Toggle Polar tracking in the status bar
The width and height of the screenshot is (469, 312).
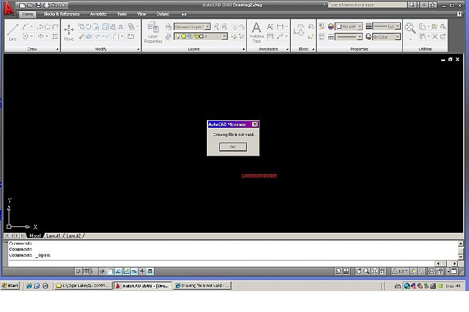click(102, 272)
